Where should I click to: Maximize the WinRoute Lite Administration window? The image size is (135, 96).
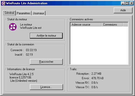tap(127, 3)
